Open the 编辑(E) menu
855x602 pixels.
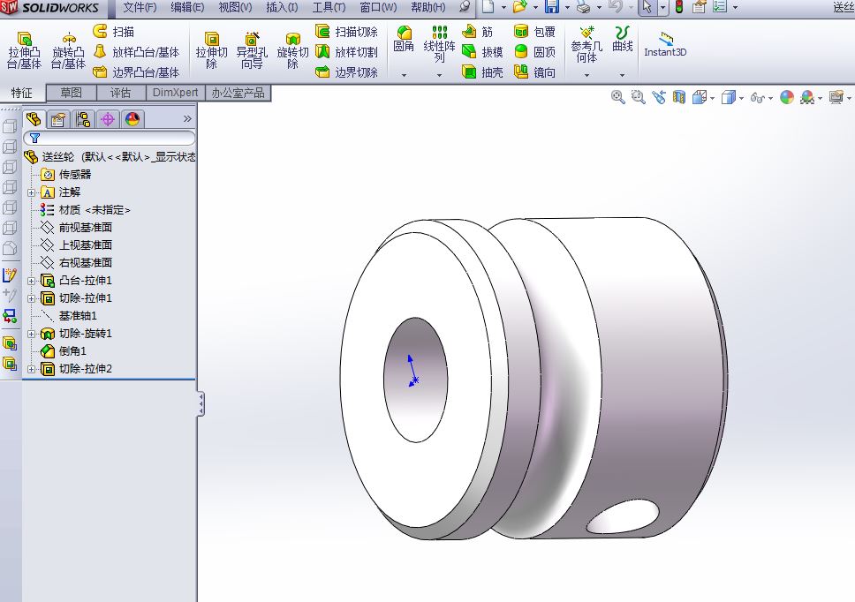click(x=187, y=8)
